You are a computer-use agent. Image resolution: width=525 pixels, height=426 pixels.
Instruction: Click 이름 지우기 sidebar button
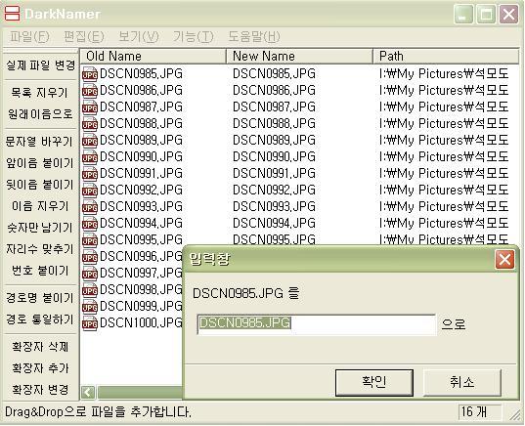[40, 206]
